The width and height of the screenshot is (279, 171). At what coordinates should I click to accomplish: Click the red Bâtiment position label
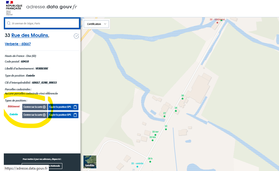(x=14, y=106)
